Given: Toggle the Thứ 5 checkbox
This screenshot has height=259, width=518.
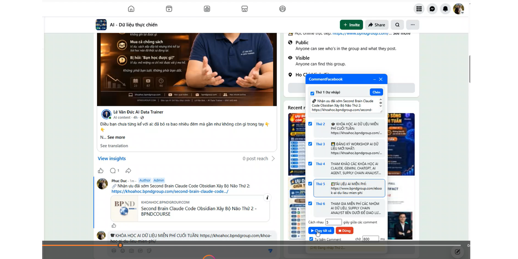Looking at the screenshot, I should [x=310, y=184].
